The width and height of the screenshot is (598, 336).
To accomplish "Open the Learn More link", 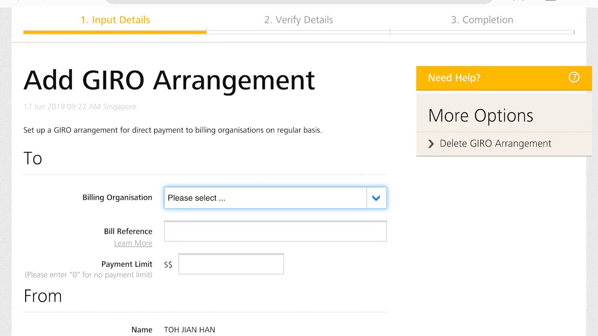I will click(x=133, y=243).
